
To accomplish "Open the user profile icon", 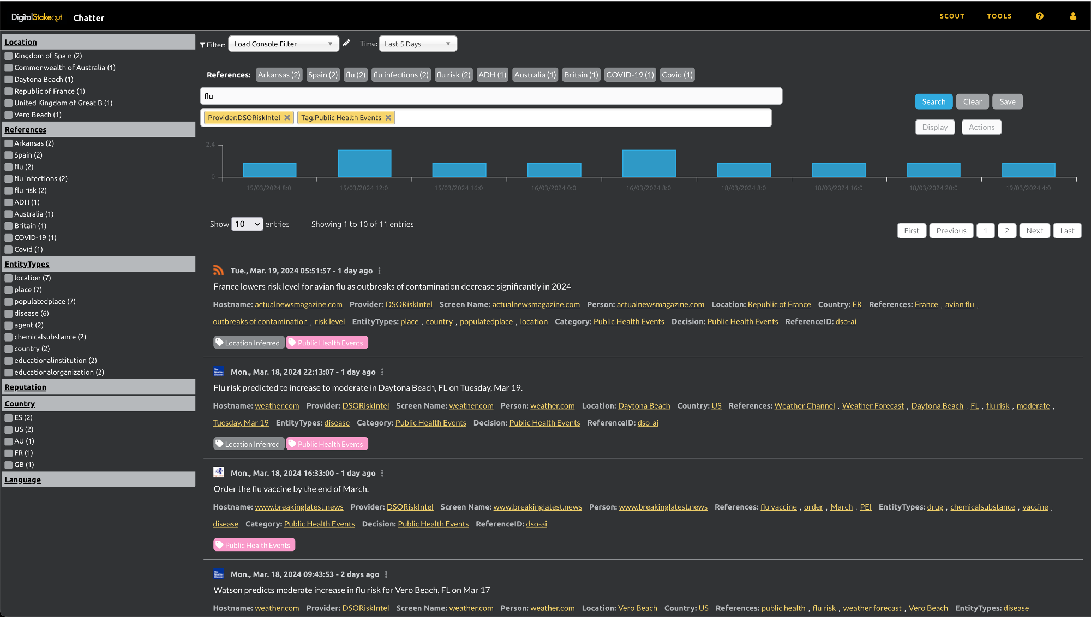I will (x=1073, y=16).
